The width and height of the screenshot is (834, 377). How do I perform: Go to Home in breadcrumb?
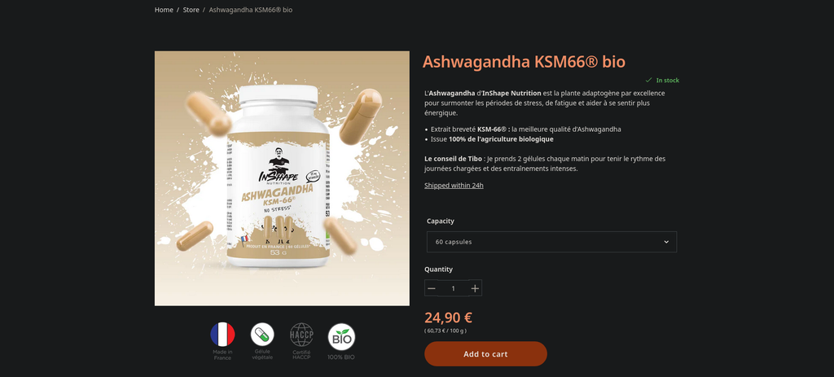[x=164, y=10]
